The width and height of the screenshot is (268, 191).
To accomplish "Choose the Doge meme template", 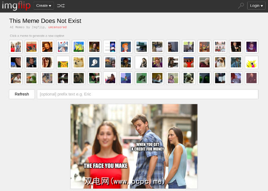I will (x=79, y=62).
